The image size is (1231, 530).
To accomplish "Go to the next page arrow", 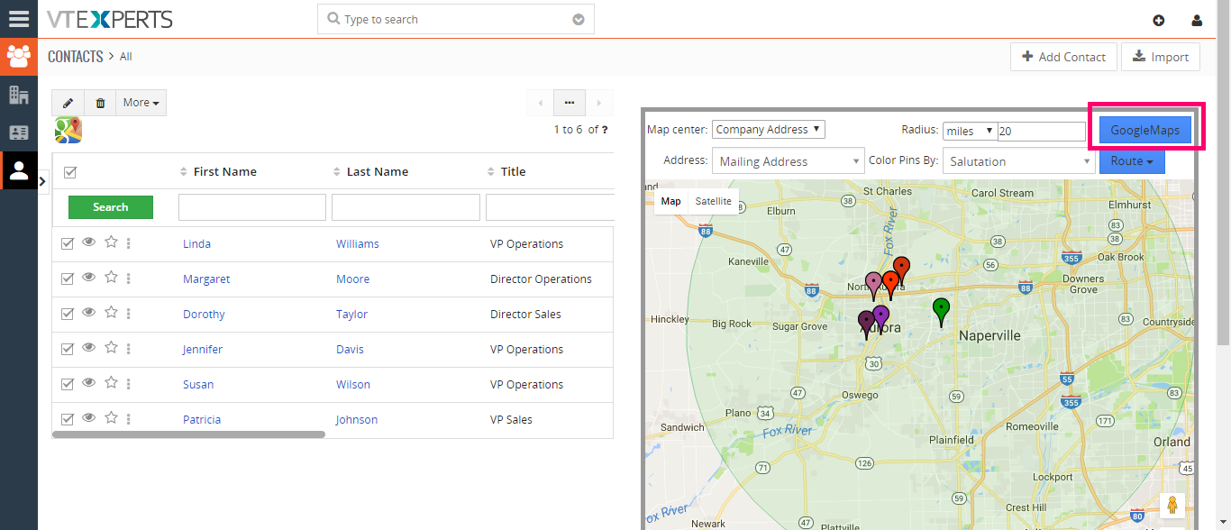I will pos(599,103).
